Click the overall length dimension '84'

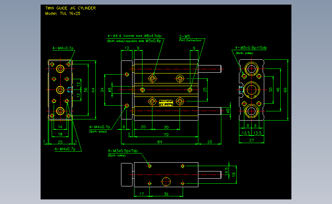(159, 142)
